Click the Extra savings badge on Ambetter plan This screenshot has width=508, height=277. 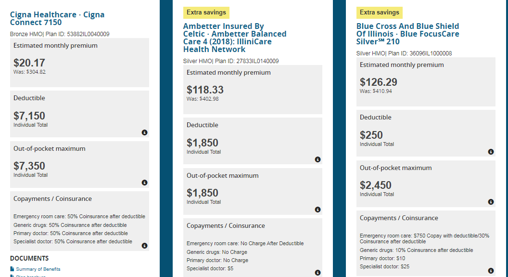206,13
